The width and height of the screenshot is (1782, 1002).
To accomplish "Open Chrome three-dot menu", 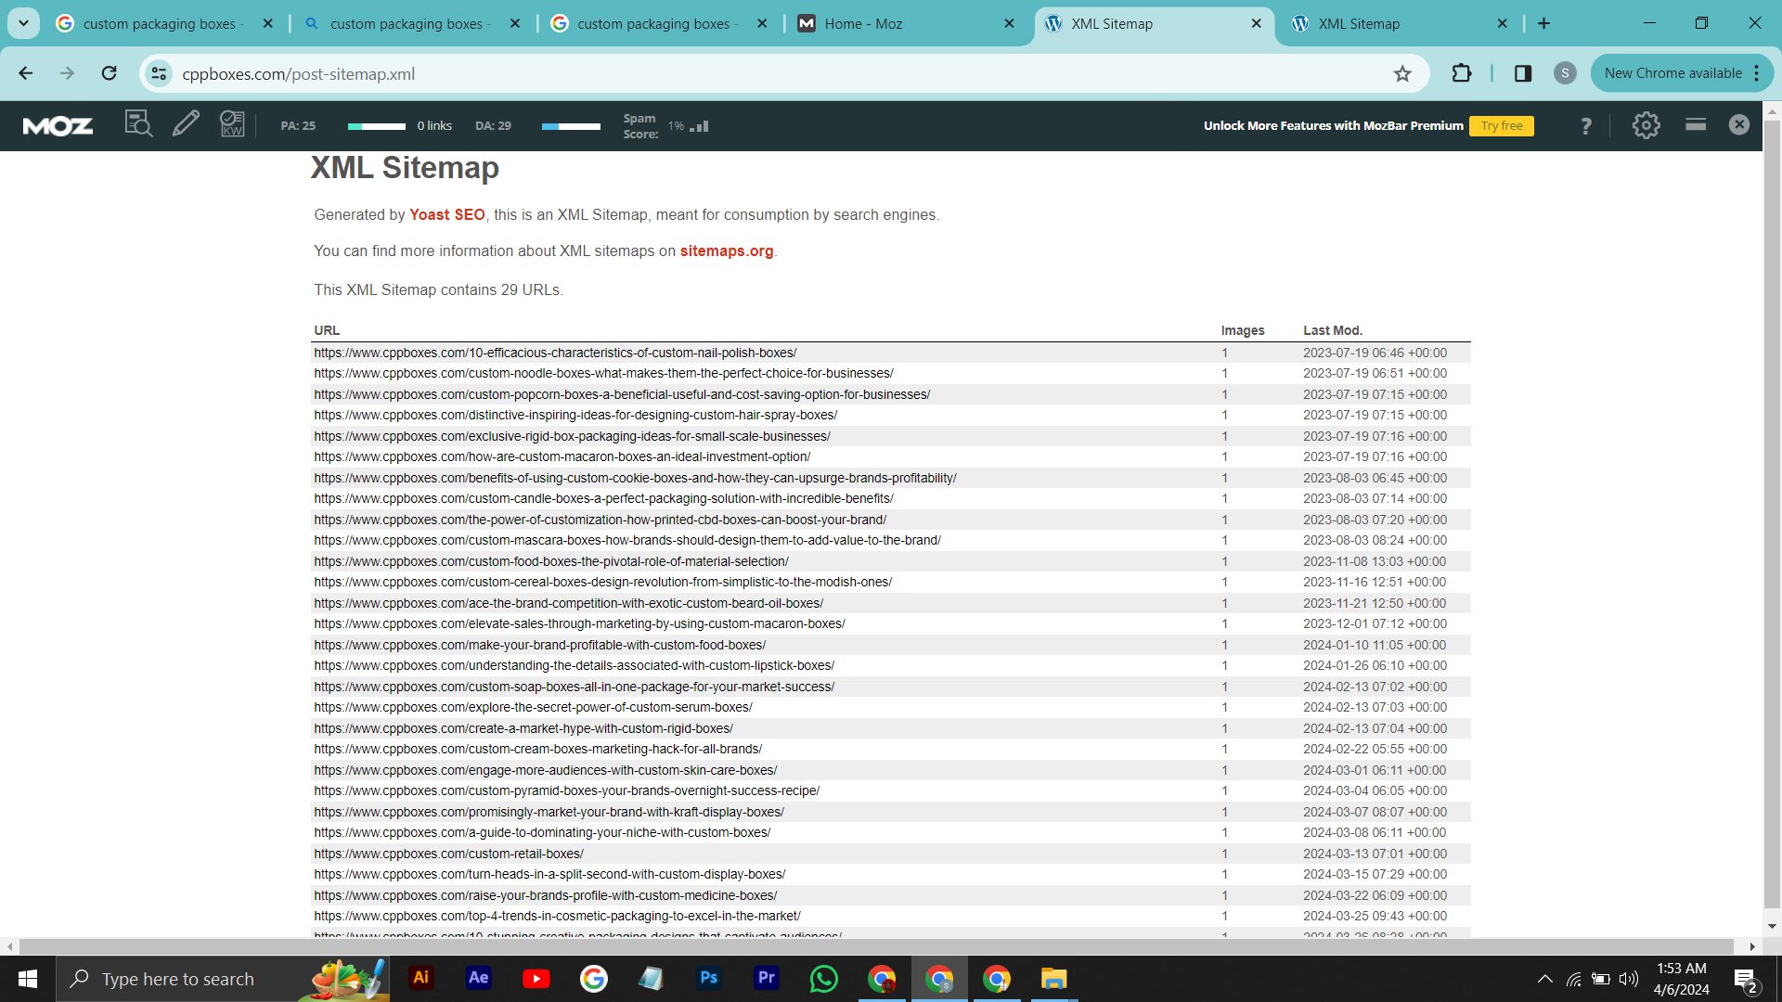I will tap(1757, 73).
